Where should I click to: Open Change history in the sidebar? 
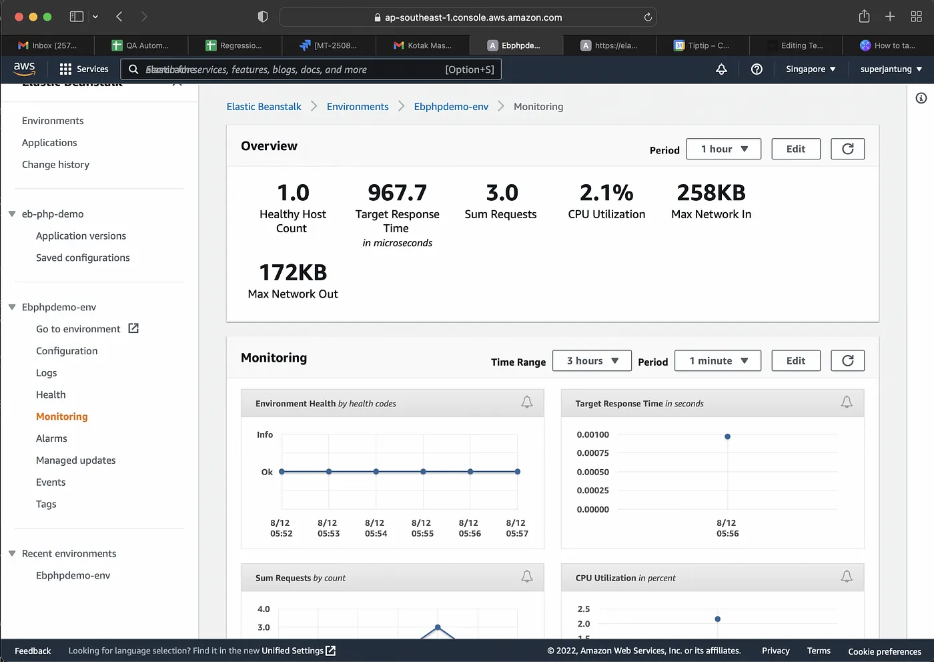(55, 165)
